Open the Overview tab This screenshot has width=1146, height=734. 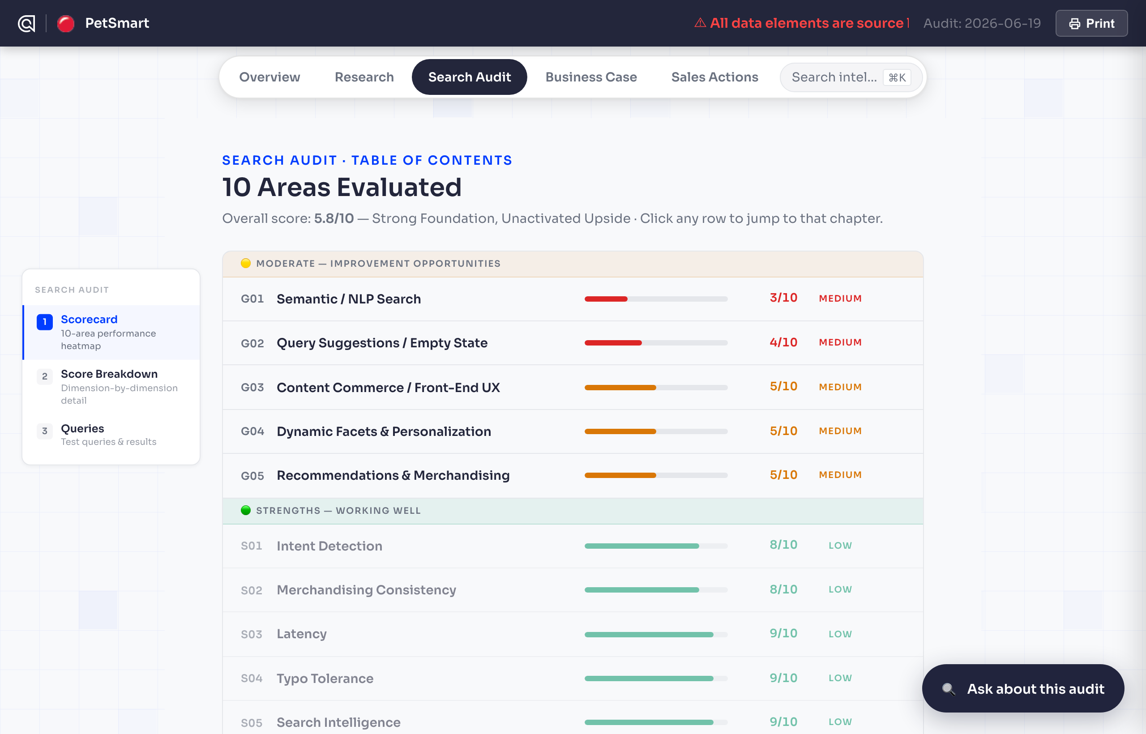pos(269,77)
